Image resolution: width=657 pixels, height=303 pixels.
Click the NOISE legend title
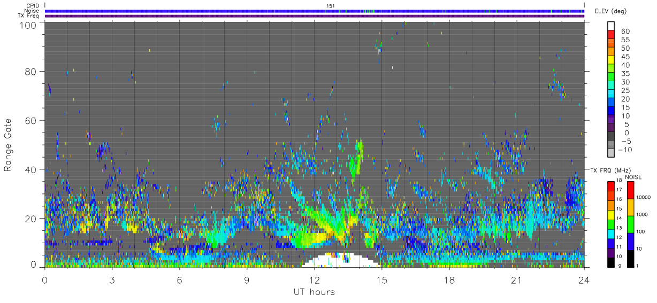pos(633,177)
